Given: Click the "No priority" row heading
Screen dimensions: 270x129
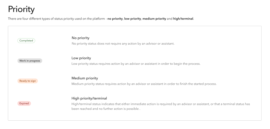Looking at the screenshot, I should pos(80,38).
